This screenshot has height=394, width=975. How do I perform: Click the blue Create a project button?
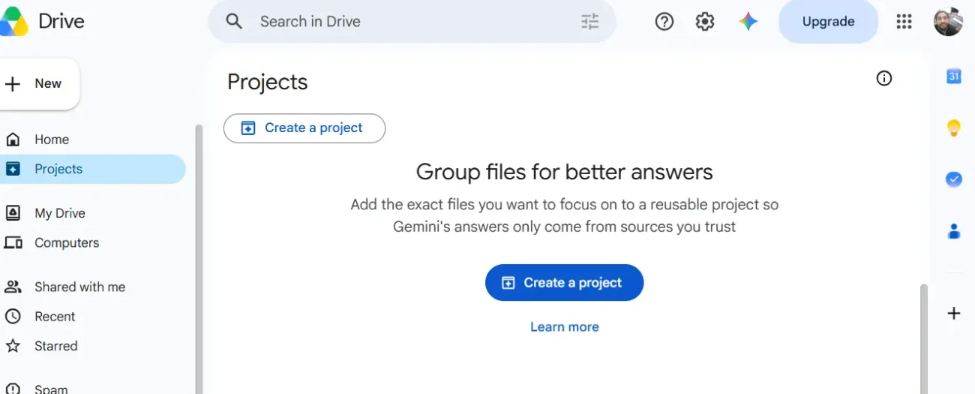coord(564,283)
